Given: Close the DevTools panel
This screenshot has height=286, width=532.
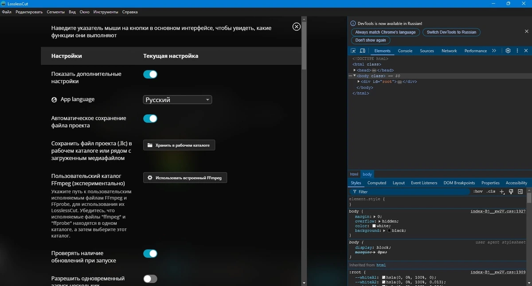Looking at the screenshot, I should (526, 51).
